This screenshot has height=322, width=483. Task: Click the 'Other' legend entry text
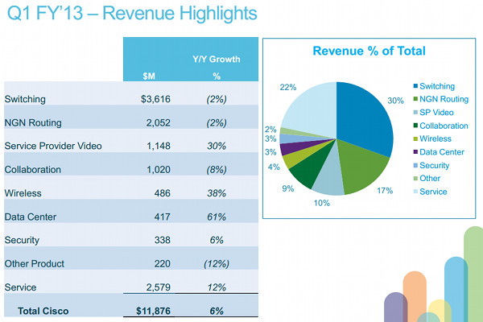click(430, 178)
